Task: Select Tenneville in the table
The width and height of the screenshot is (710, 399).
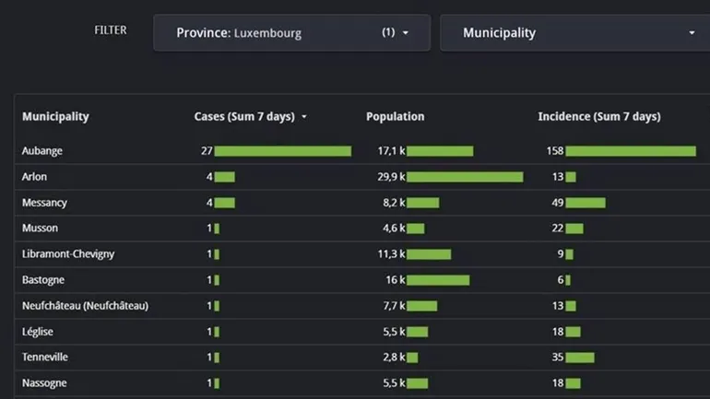Action: click(x=45, y=357)
